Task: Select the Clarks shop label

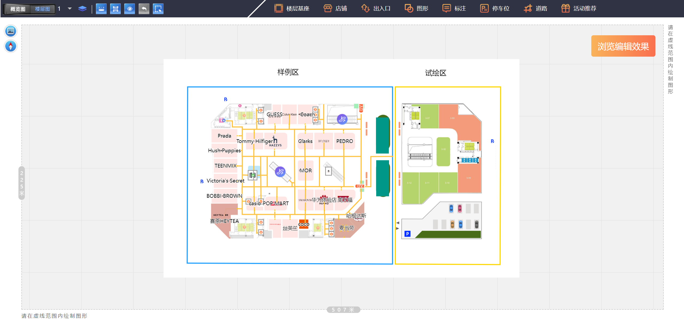Action: pos(305,141)
